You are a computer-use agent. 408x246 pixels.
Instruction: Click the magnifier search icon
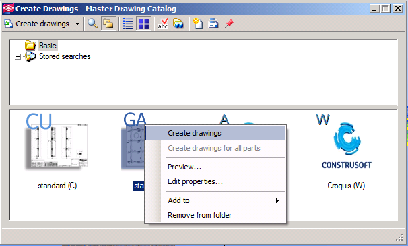pyautogui.click(x=92, y=24)
